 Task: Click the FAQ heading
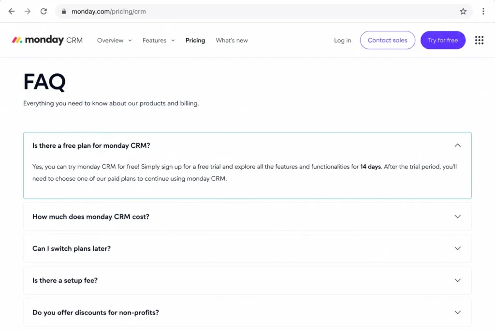44,82
